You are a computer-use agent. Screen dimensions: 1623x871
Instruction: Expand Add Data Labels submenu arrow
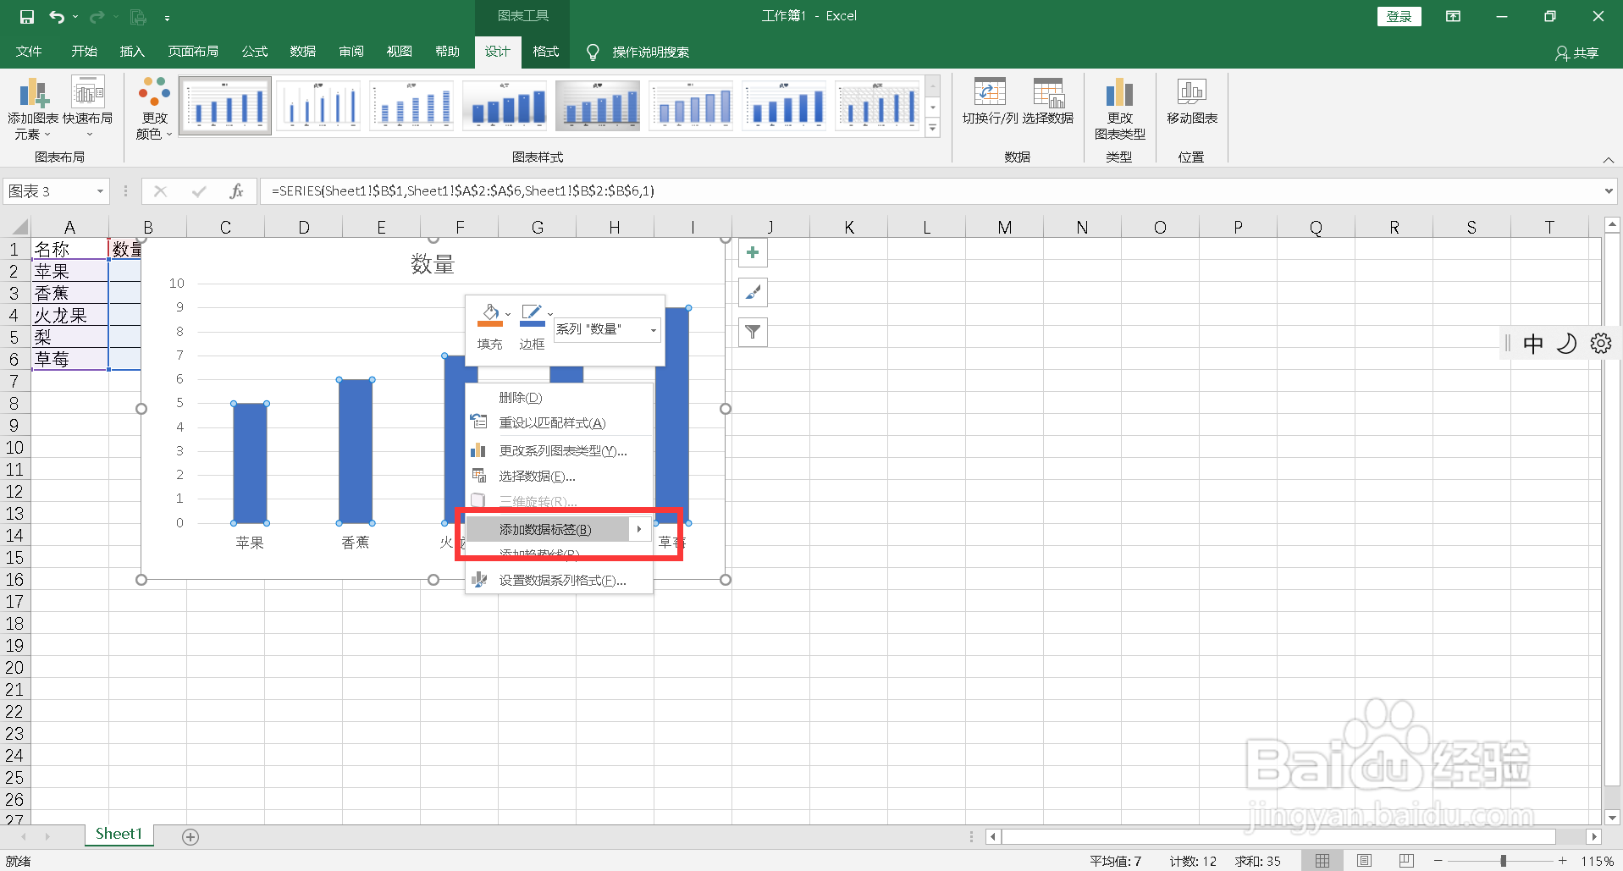tap(639, 529)
